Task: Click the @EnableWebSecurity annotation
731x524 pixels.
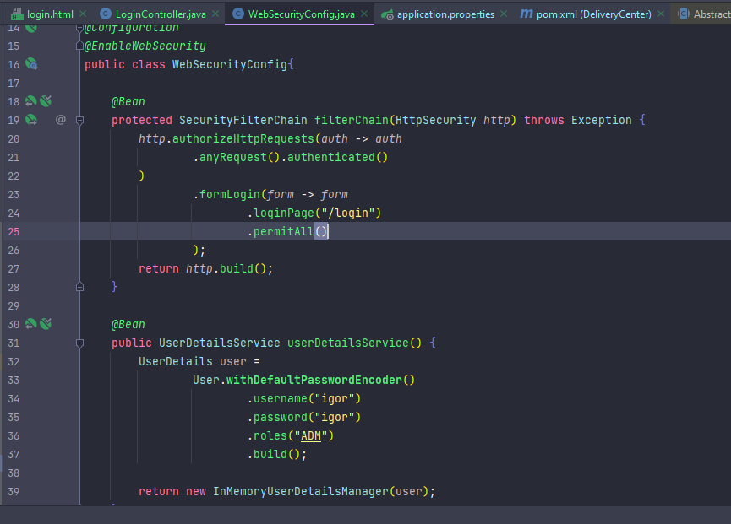Action: [145, 46]
